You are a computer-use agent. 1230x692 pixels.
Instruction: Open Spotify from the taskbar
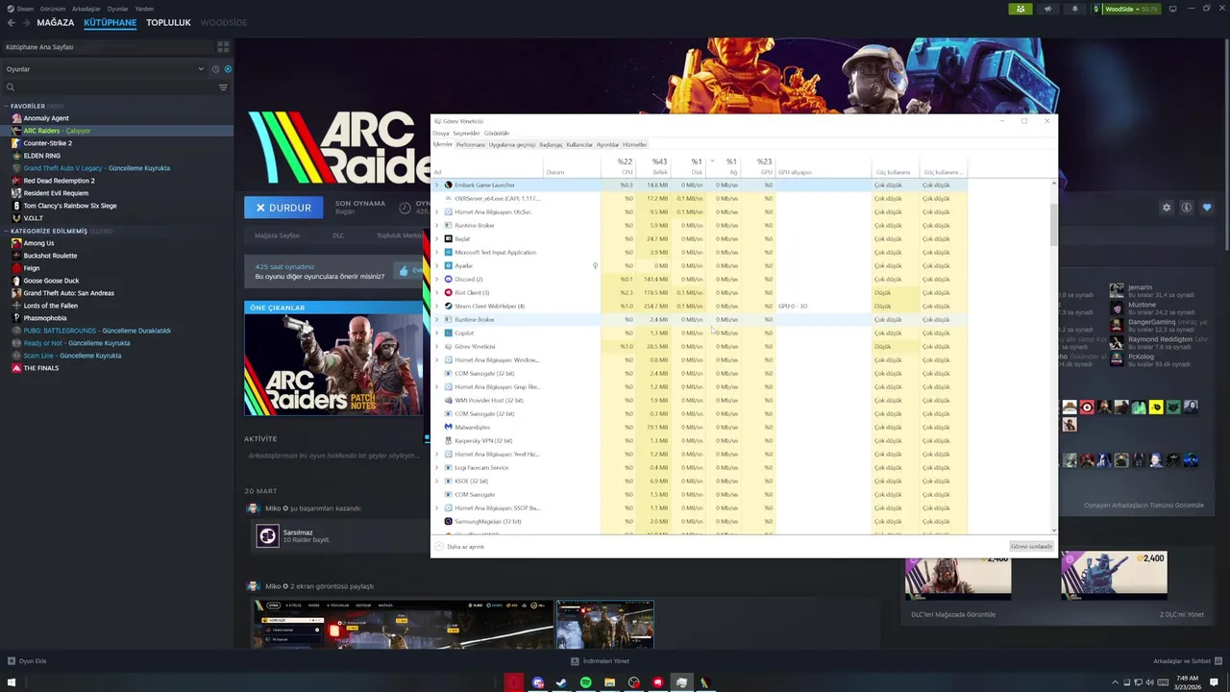coord(585,682)
